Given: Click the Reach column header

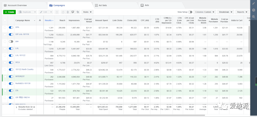Looking at the screenshot, I should (x=62, y=21).
